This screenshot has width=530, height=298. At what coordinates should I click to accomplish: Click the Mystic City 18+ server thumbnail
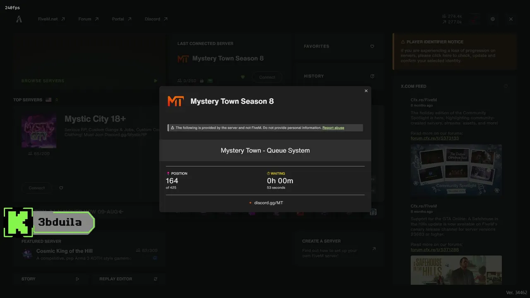coord(39,131)
